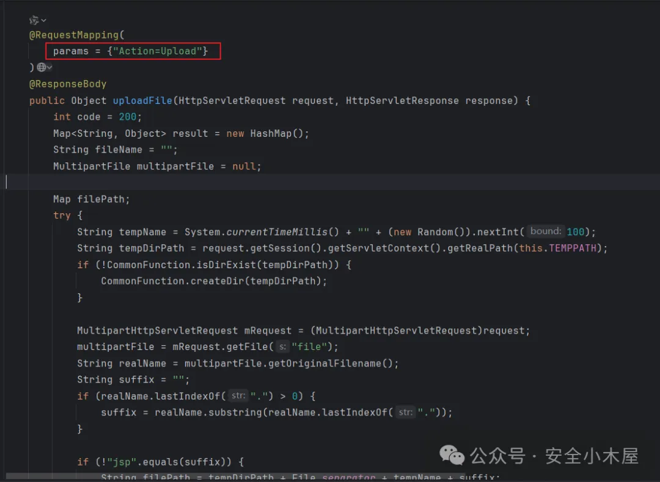Click the WeChat logo in the watermark
Viewport: 660px width, 482px height.
tap(453, 455)
